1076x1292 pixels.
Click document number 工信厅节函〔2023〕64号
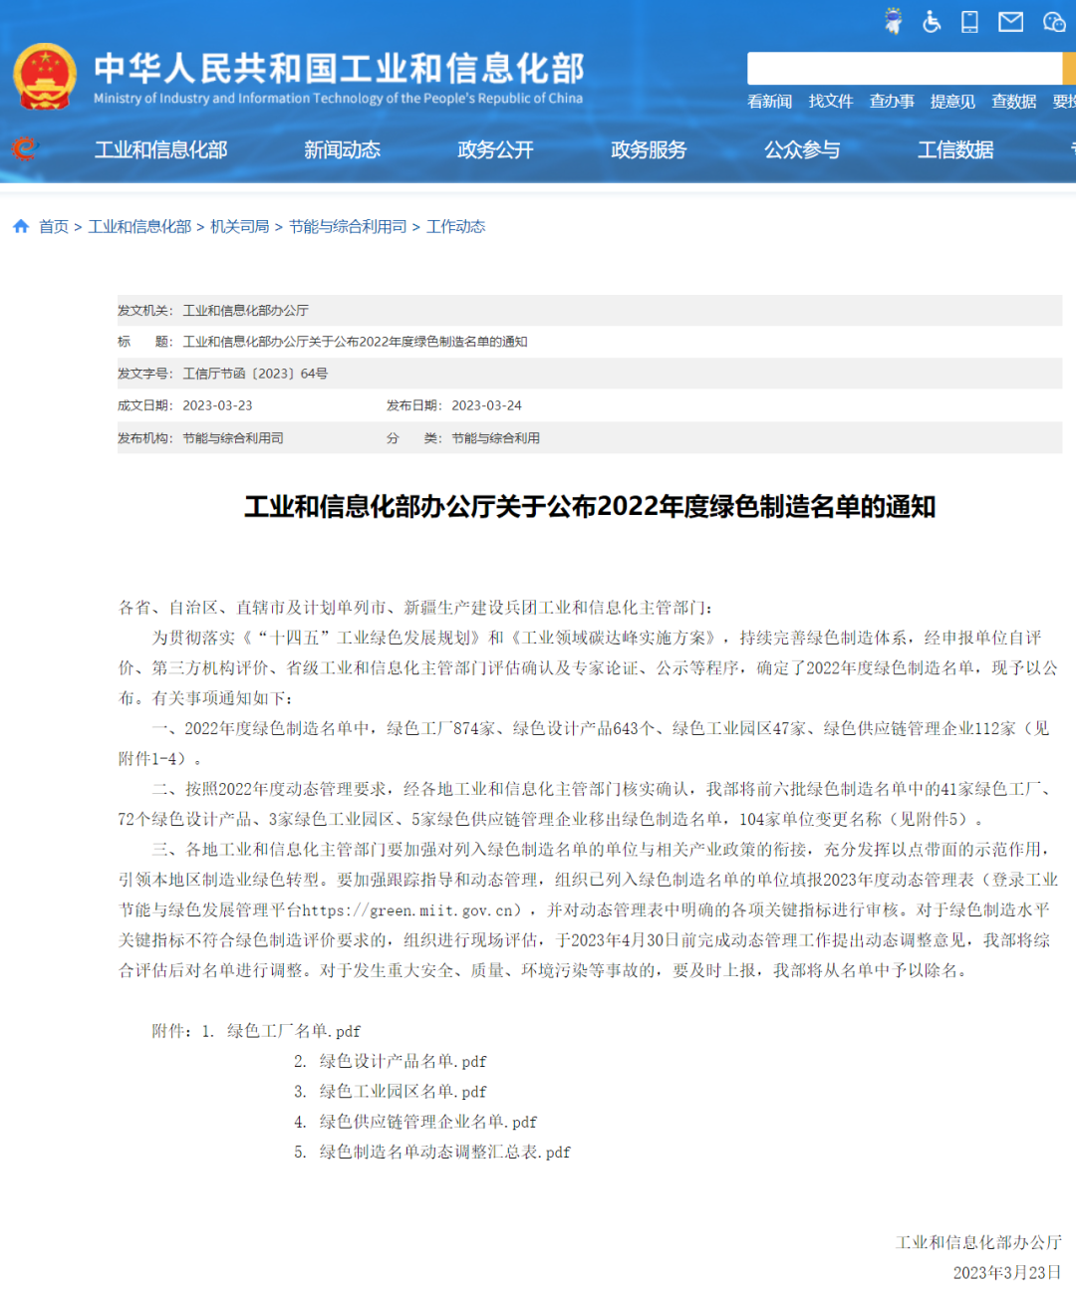pos(255,374)
